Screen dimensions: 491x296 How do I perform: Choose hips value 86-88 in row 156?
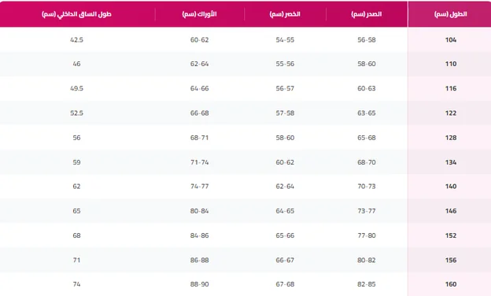pyautogui.click(x=200, y=261)
